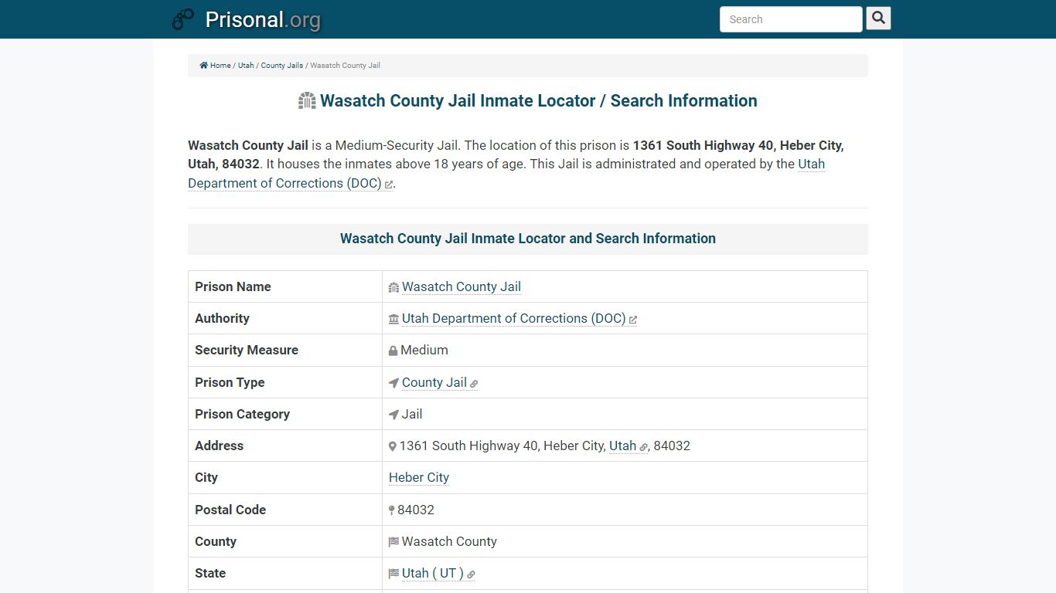1056x593 pixels.
Task: Click the Prison Category row label
Action: tap(242, 414)
